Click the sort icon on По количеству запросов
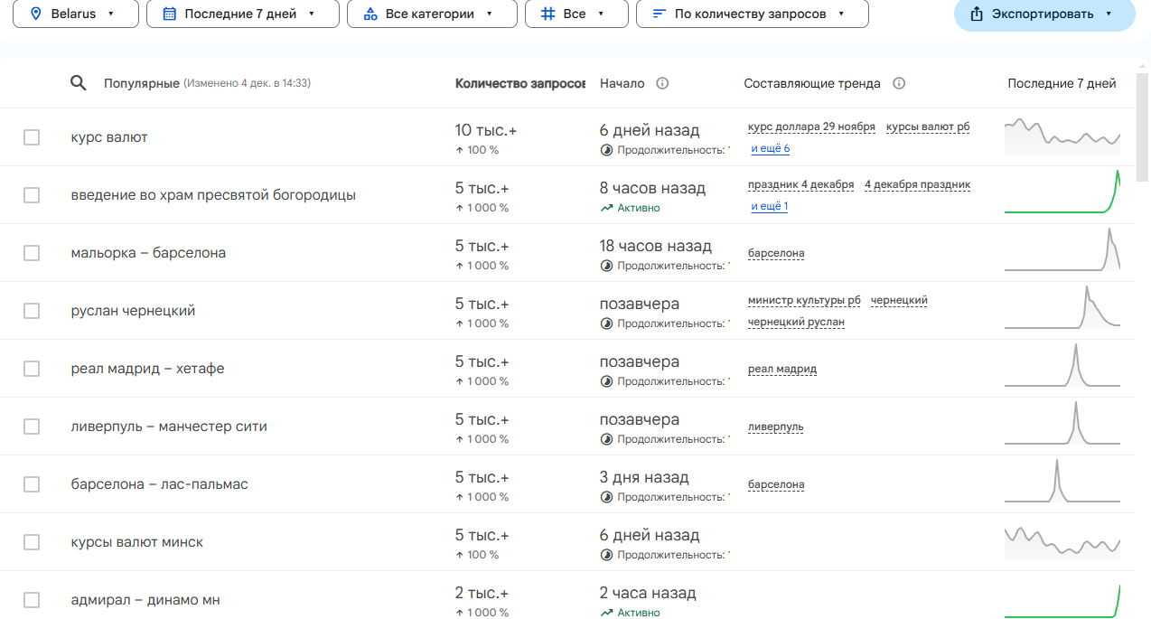The width and height of the screenshot is (1151, 619). coord(659,14)
